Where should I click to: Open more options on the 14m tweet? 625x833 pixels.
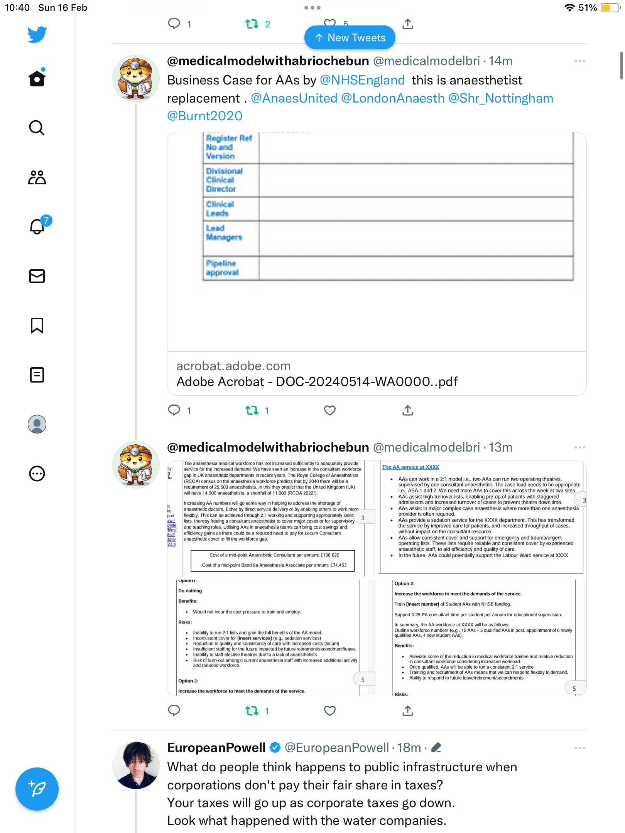(579, 61)
